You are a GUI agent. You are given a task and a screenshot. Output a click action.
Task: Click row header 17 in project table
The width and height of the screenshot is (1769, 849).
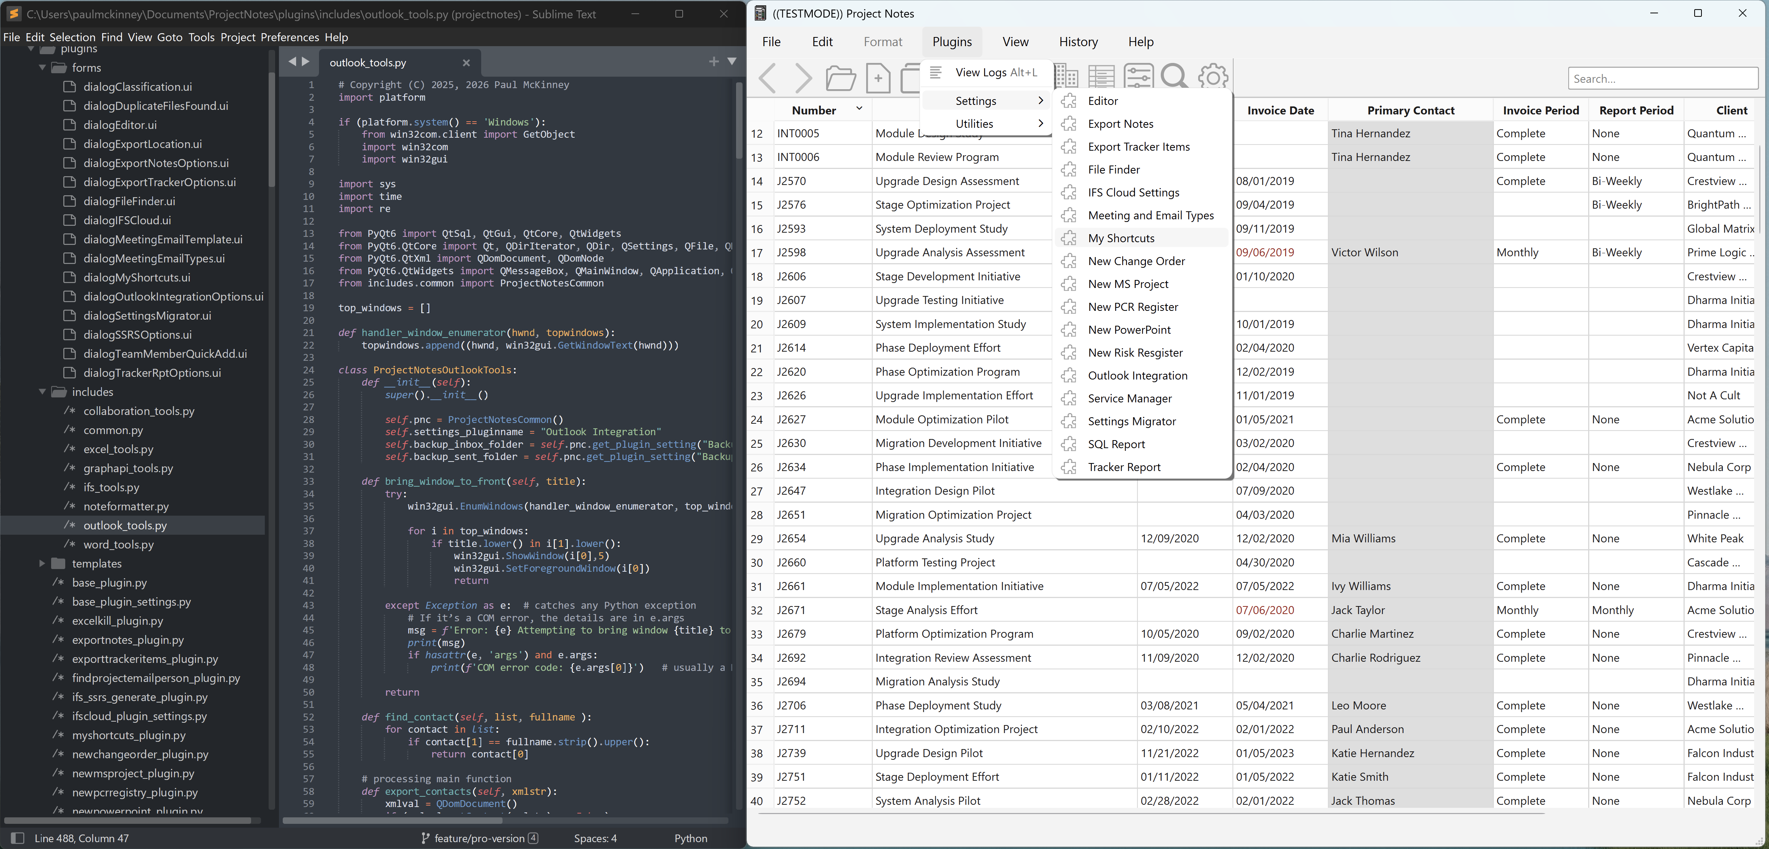(757, 252)
